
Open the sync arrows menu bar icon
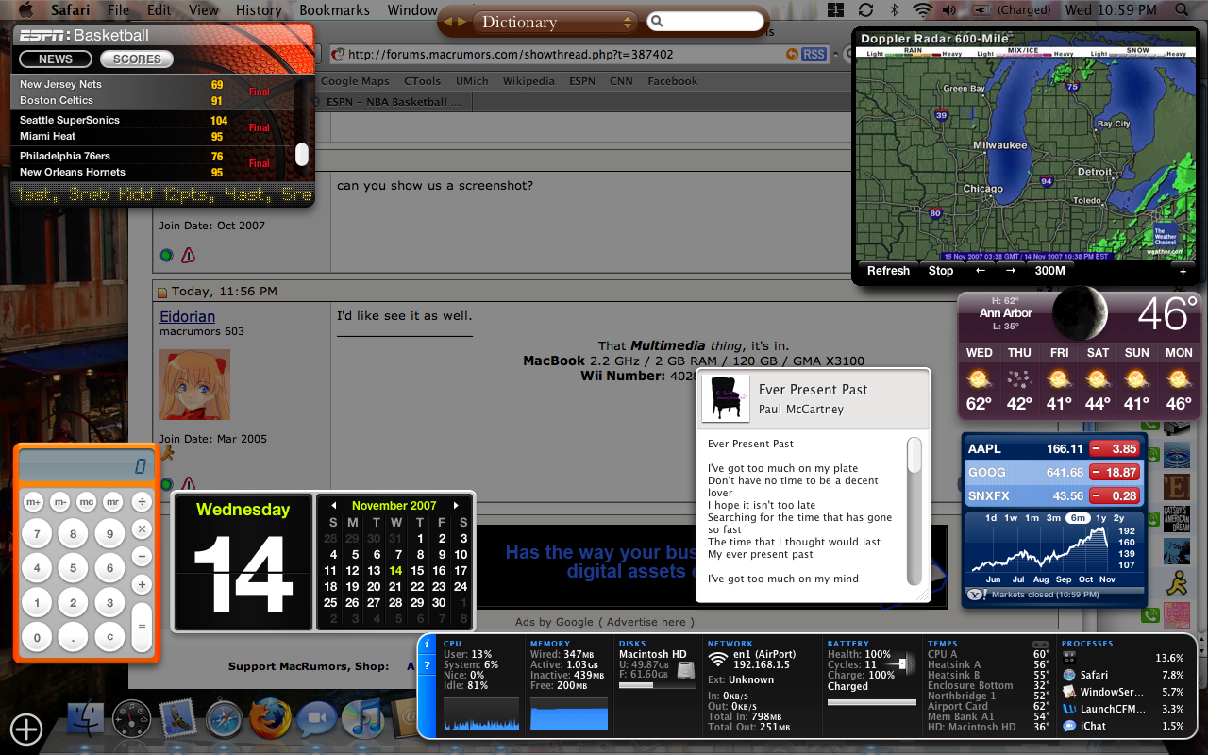pyautogui.click(x=865, y=10)
